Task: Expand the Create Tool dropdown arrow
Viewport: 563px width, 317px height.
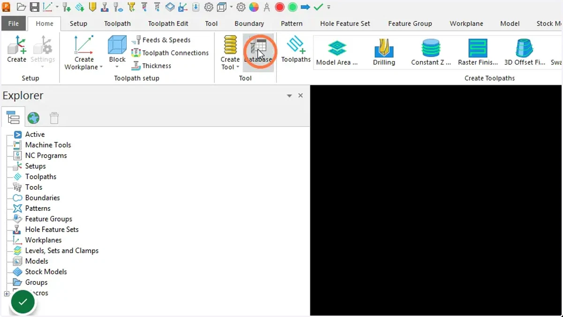Action: point(238,67)
